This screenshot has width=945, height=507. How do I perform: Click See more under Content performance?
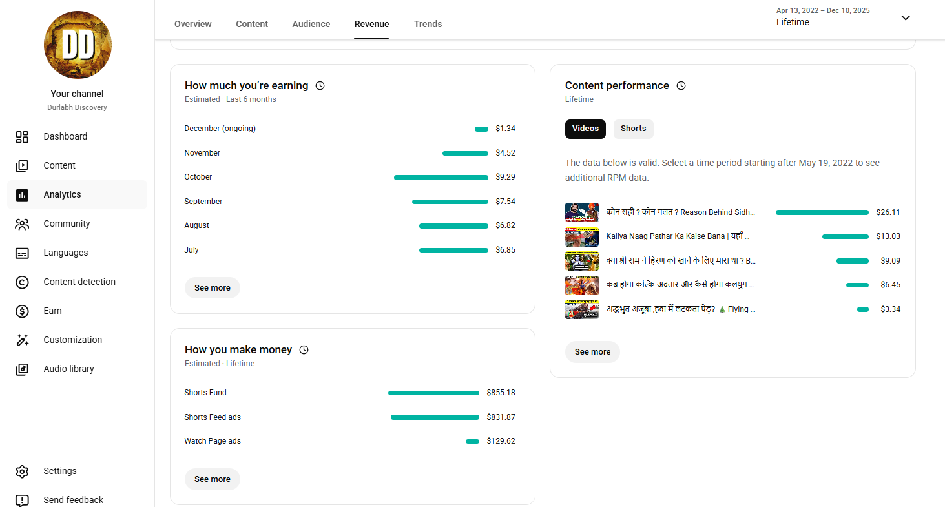coord(592,352)
